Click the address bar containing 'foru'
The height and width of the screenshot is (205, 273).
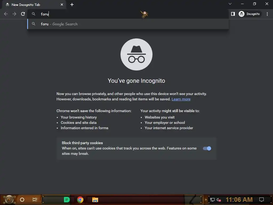point(128,14)
